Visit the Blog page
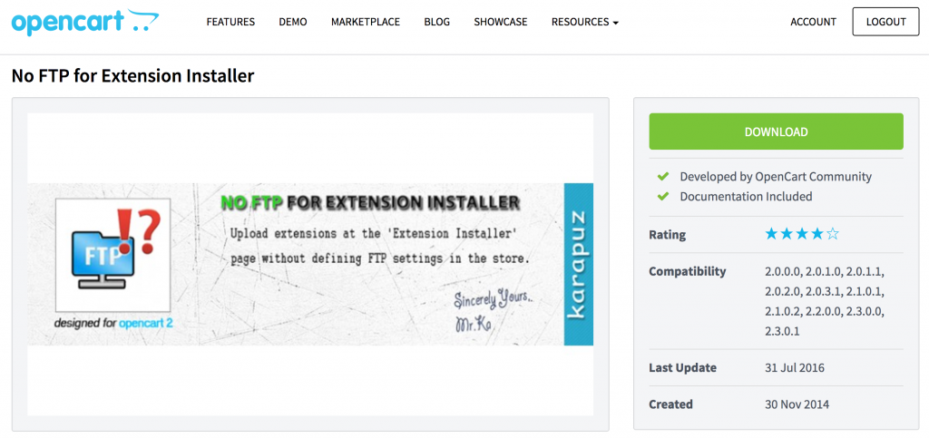This screenshot has height=438, width=929. (436, 22)
